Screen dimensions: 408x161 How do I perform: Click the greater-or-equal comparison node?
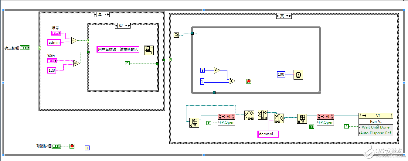coord(232,81)
